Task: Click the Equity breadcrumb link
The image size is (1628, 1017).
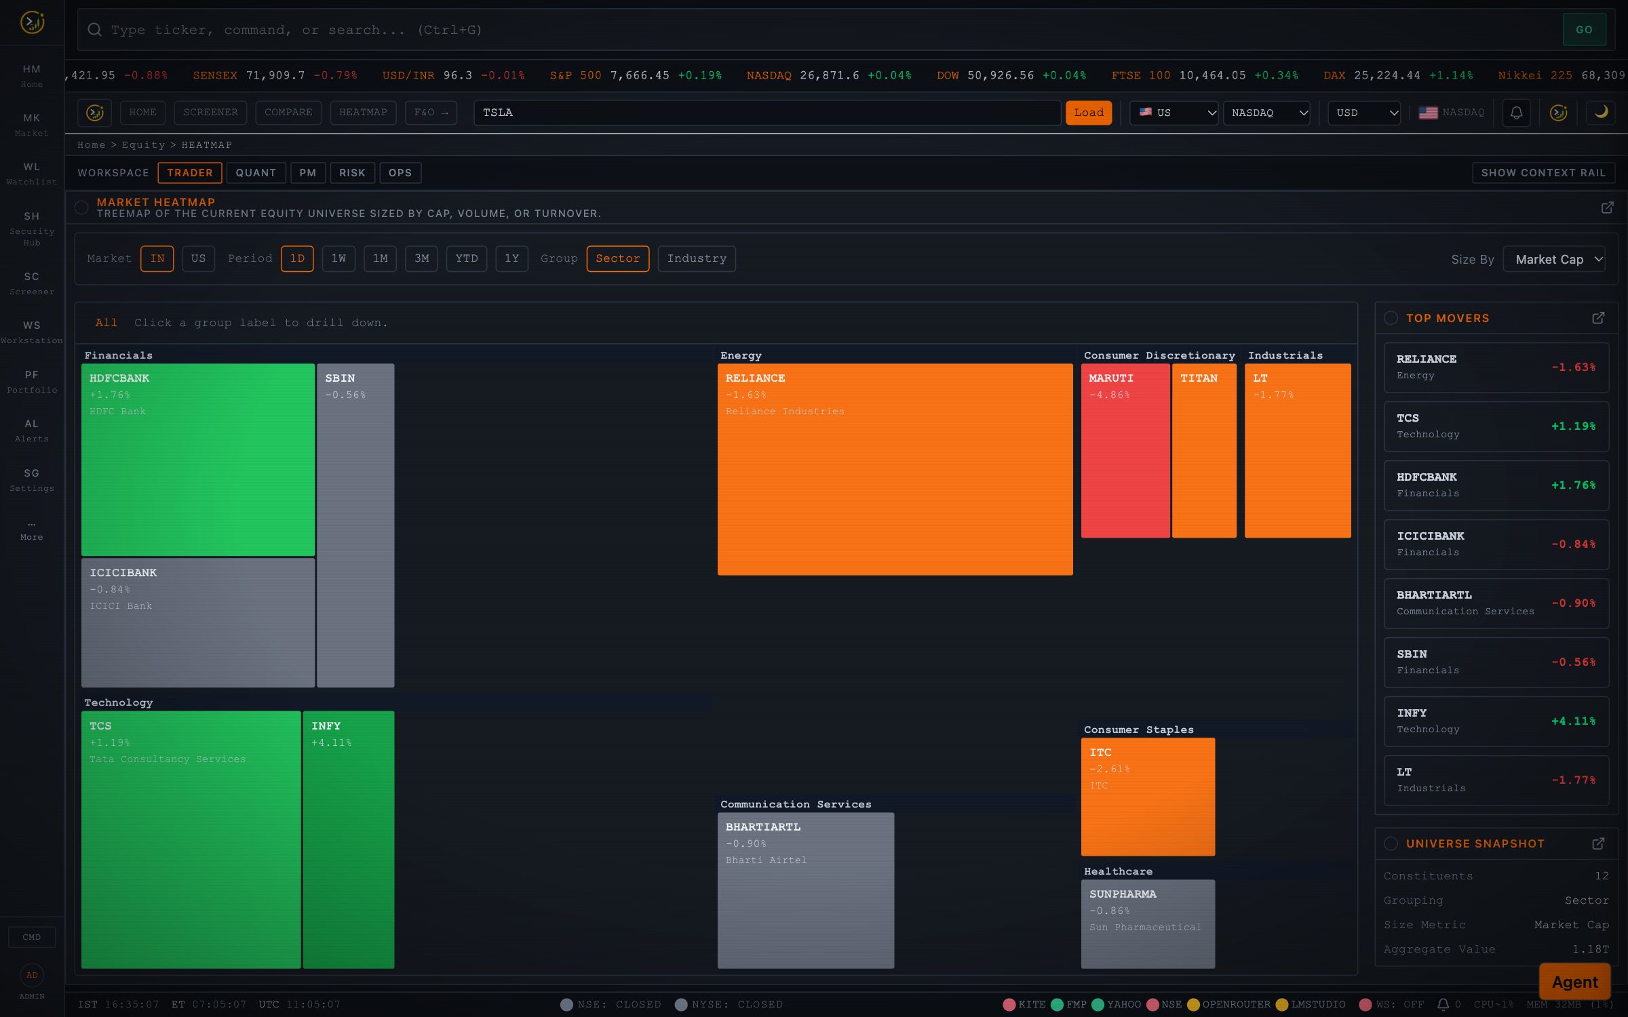Action: click(143, 145)
